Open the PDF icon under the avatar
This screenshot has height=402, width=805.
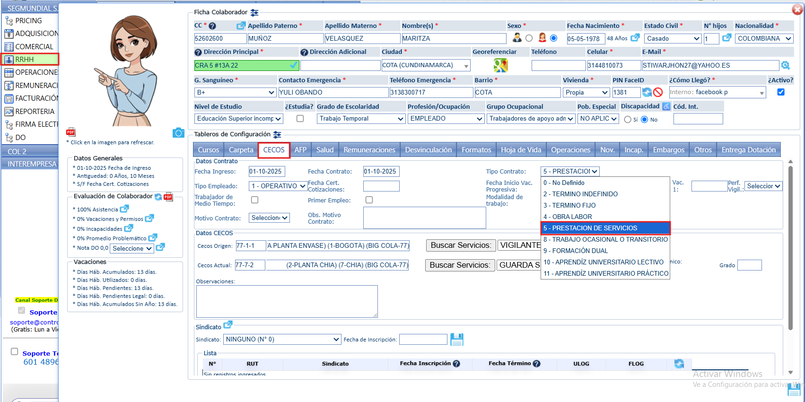click(x=71, y=132)
